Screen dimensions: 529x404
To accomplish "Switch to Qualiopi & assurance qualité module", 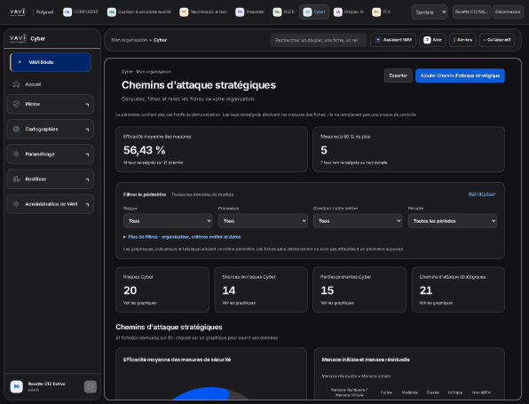I will click(139, 12).
